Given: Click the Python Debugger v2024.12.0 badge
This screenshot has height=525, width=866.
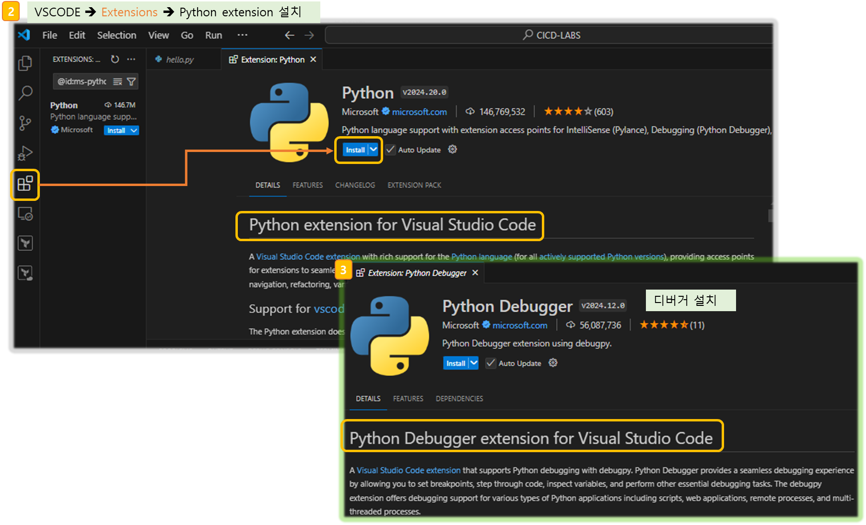Looking at the screenshot, I should [x=603, y=305].
